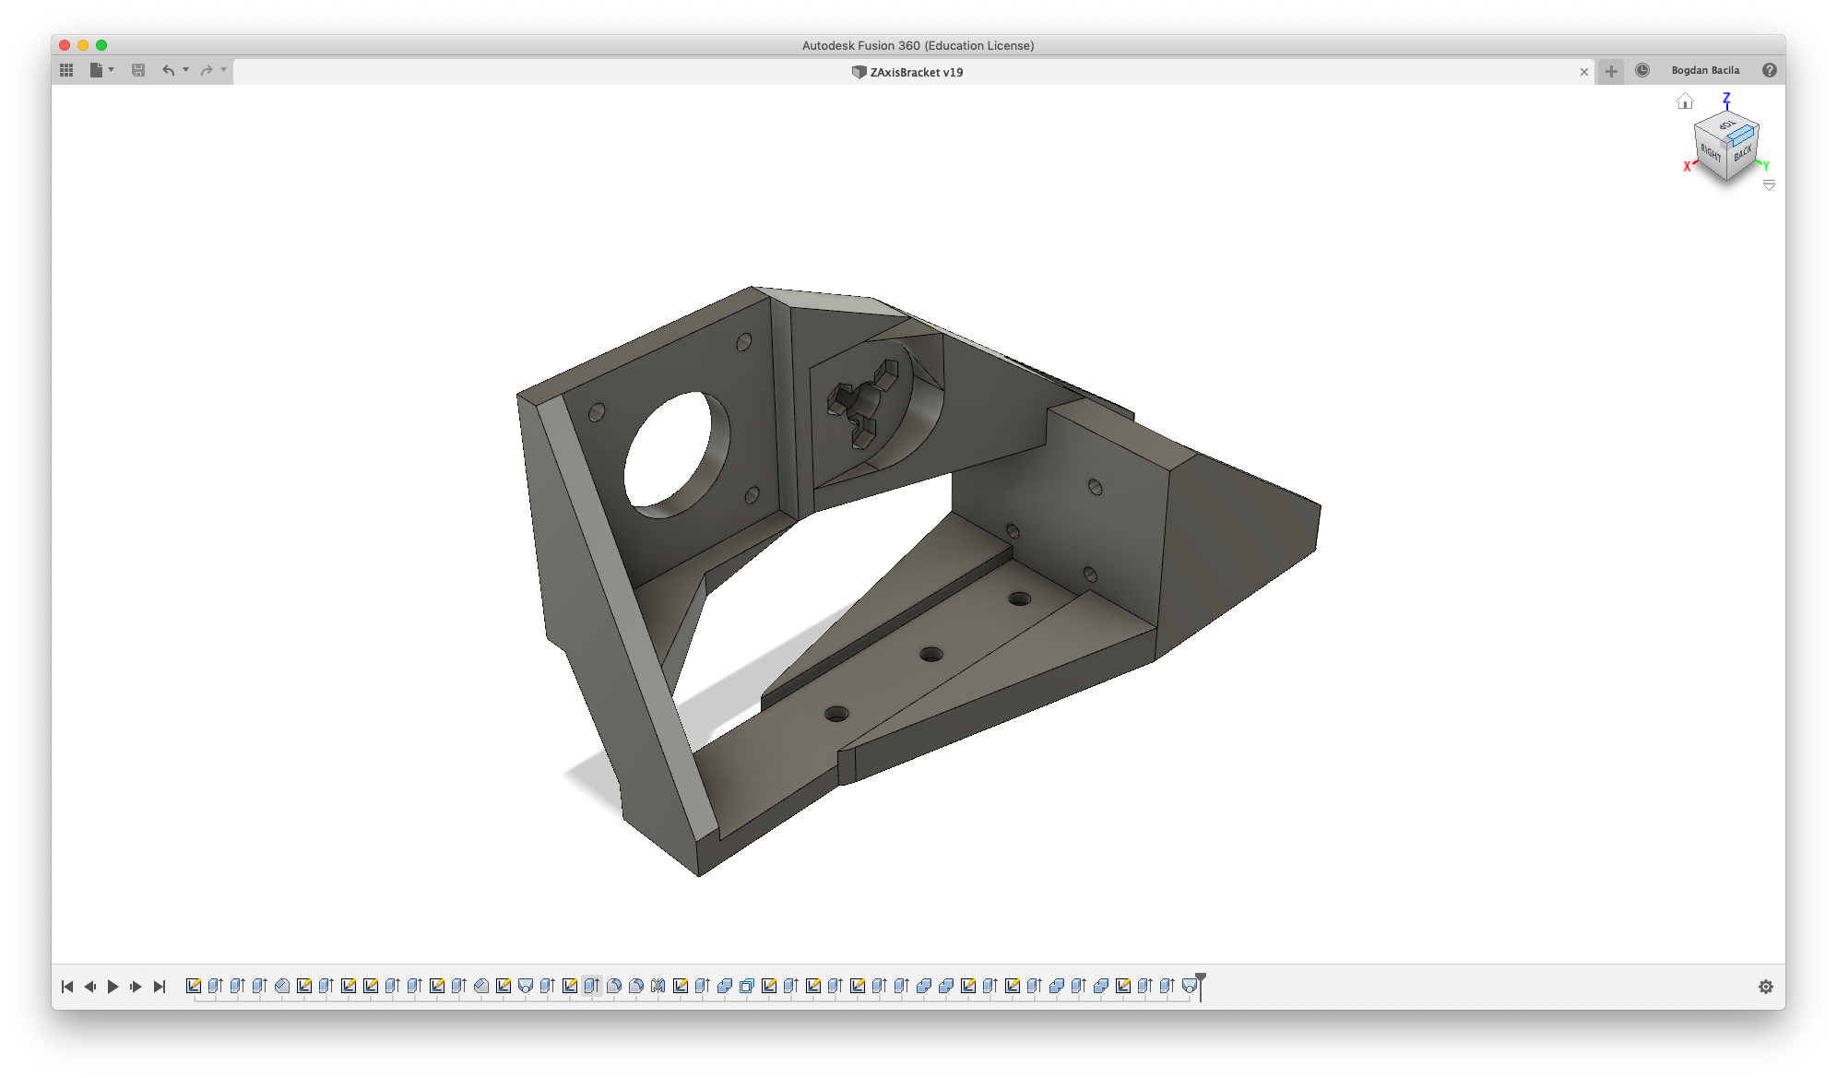Open the data panel grid icon
The image size is (1837, 1078).
pyautogui.click(x=66, y=70)
